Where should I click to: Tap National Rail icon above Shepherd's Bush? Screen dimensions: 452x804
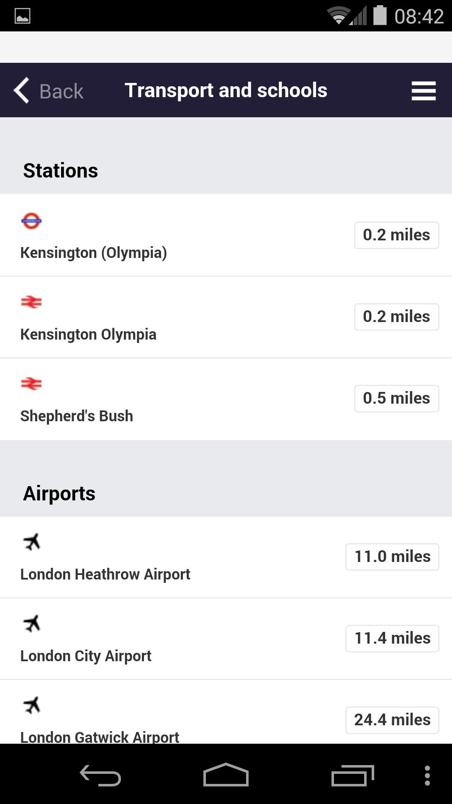click(x=31, y=384)
